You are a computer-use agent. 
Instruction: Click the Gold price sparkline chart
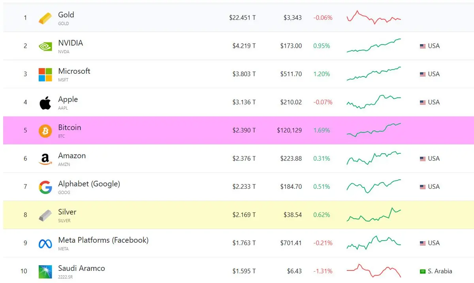374,17
